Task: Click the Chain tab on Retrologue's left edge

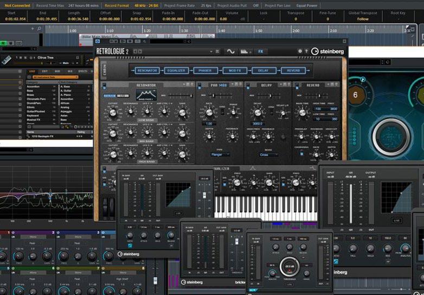Action: (104, 70)
